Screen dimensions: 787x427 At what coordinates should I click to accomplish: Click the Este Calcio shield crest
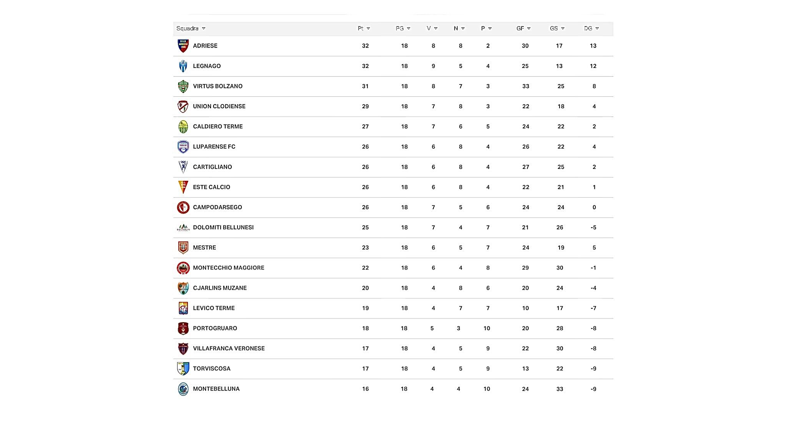(x=183, y=187)
